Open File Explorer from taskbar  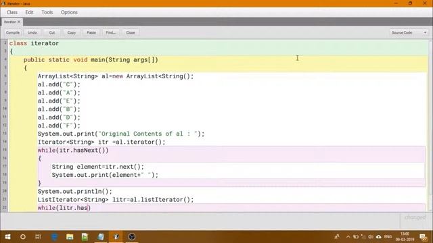(x=70, y=237)
